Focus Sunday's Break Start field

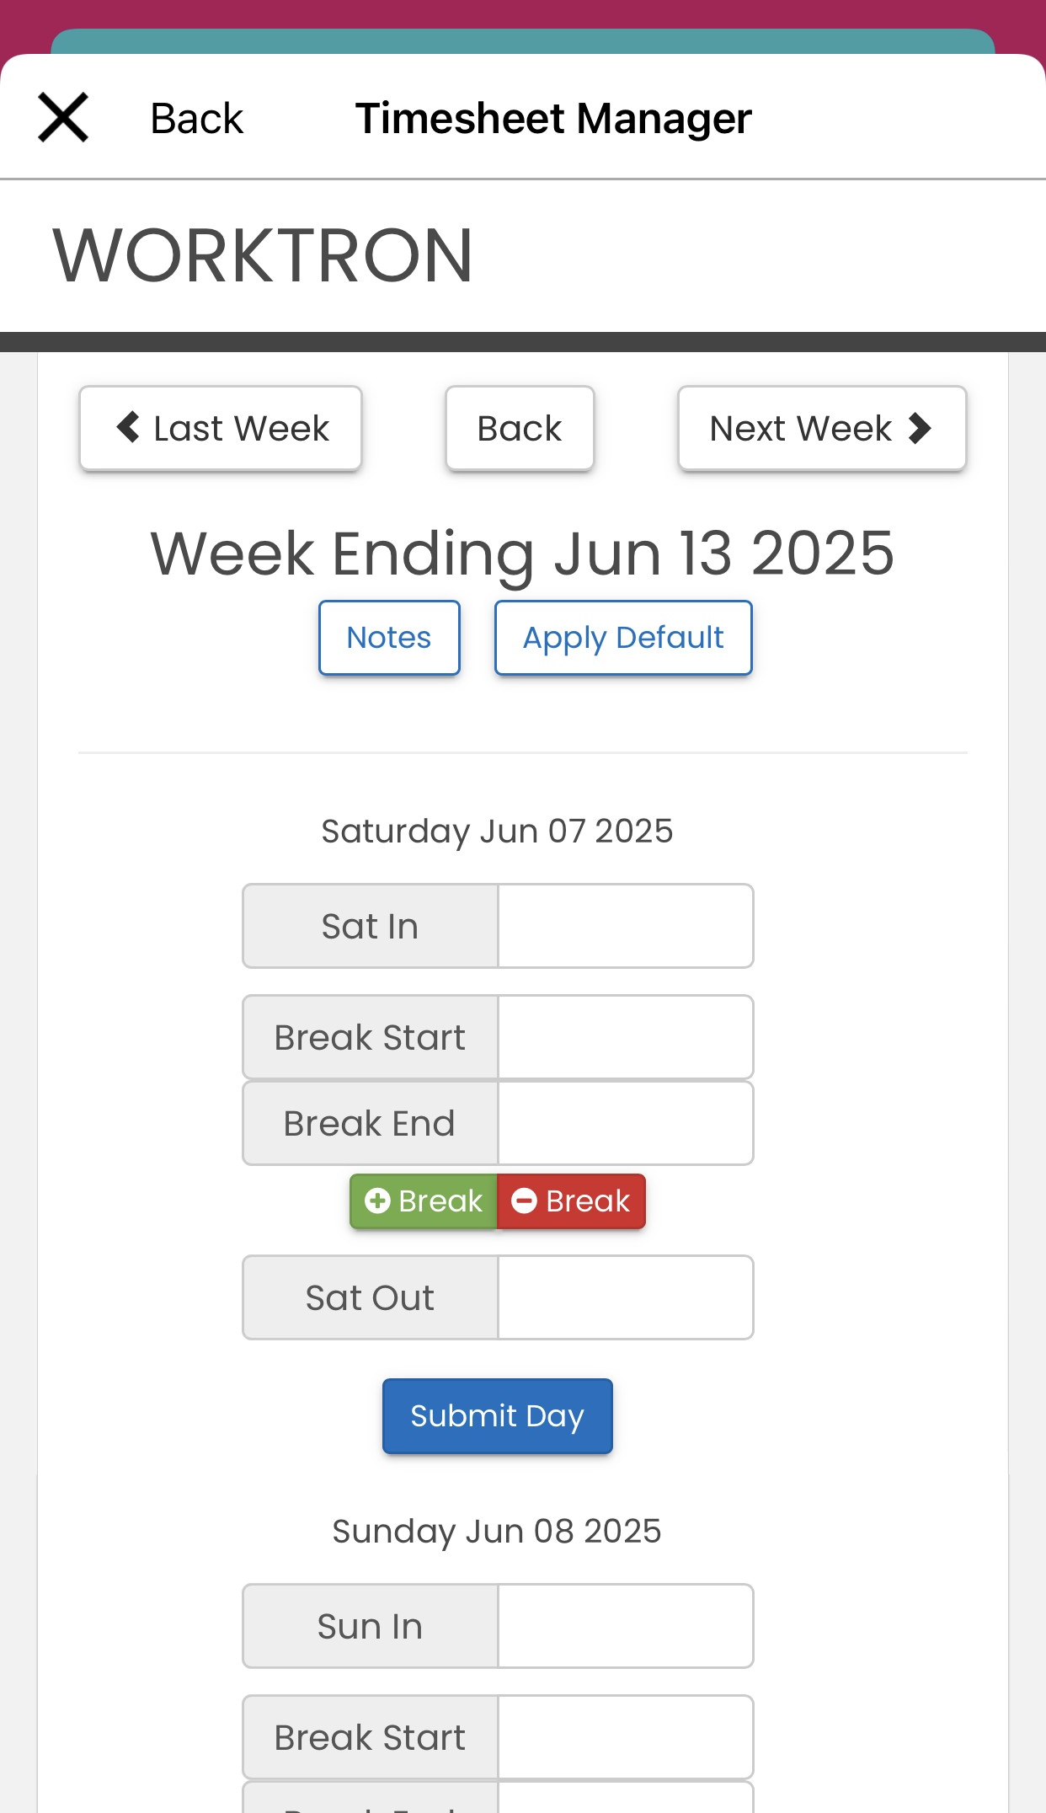pyautogui.click(x=626, y=1737)
